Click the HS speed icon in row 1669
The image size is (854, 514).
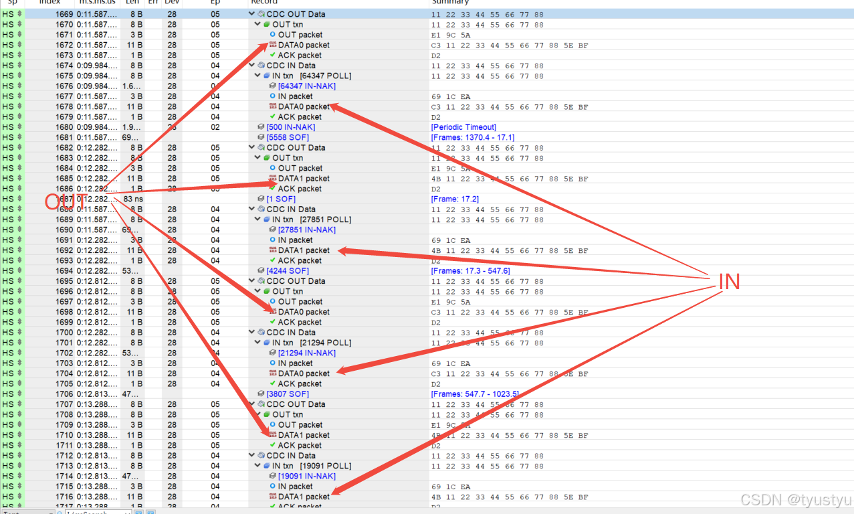point(19,14)
